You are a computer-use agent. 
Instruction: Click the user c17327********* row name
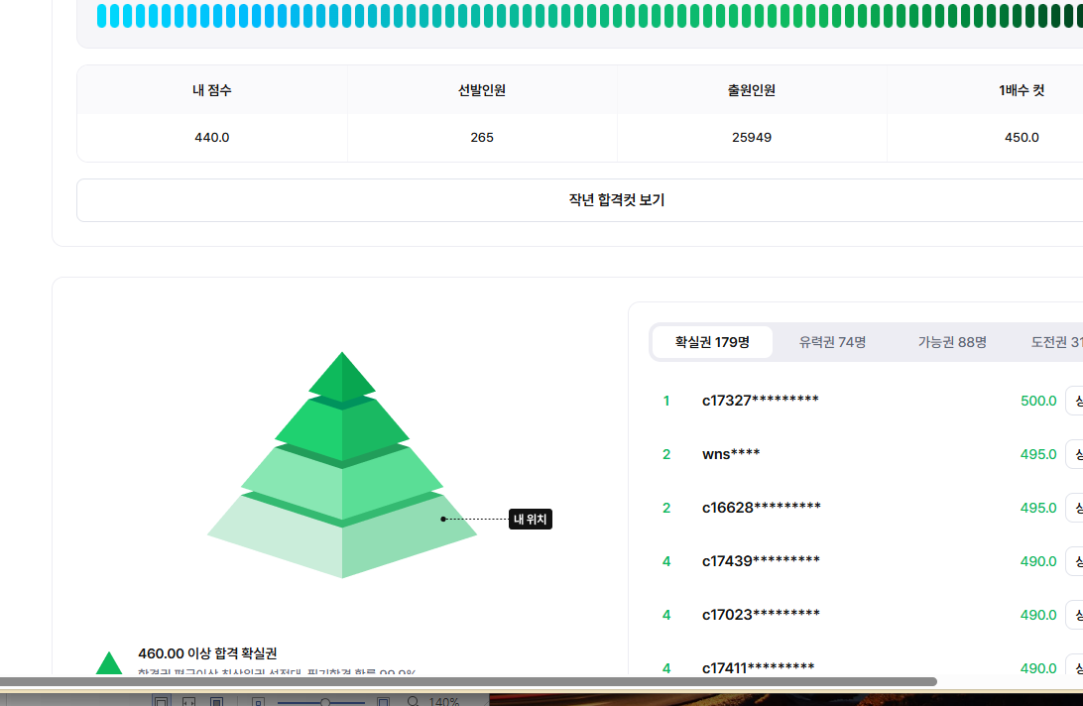pos(760,401)
